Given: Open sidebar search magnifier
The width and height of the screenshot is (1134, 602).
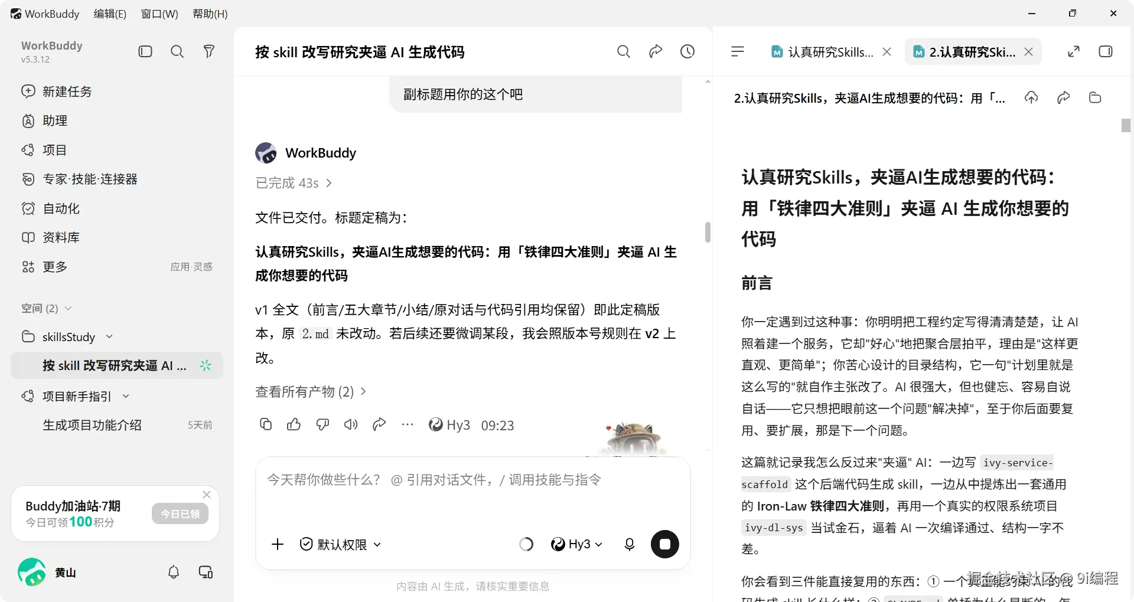Looking at the screenshot, I should (x=177, y=52).
